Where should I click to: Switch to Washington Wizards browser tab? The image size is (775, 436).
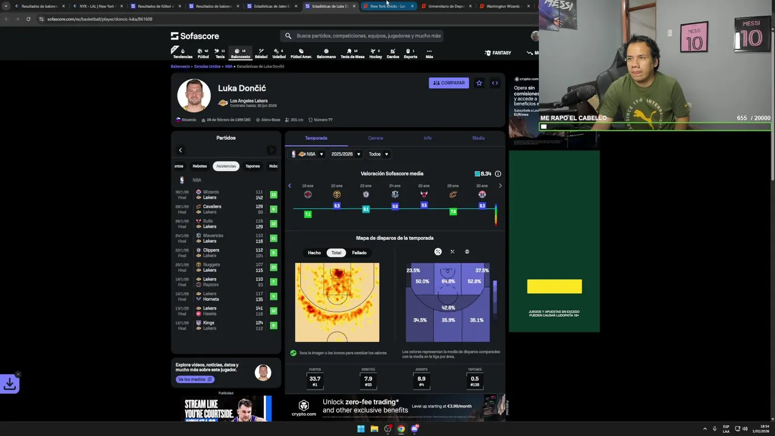pos(504,6)
